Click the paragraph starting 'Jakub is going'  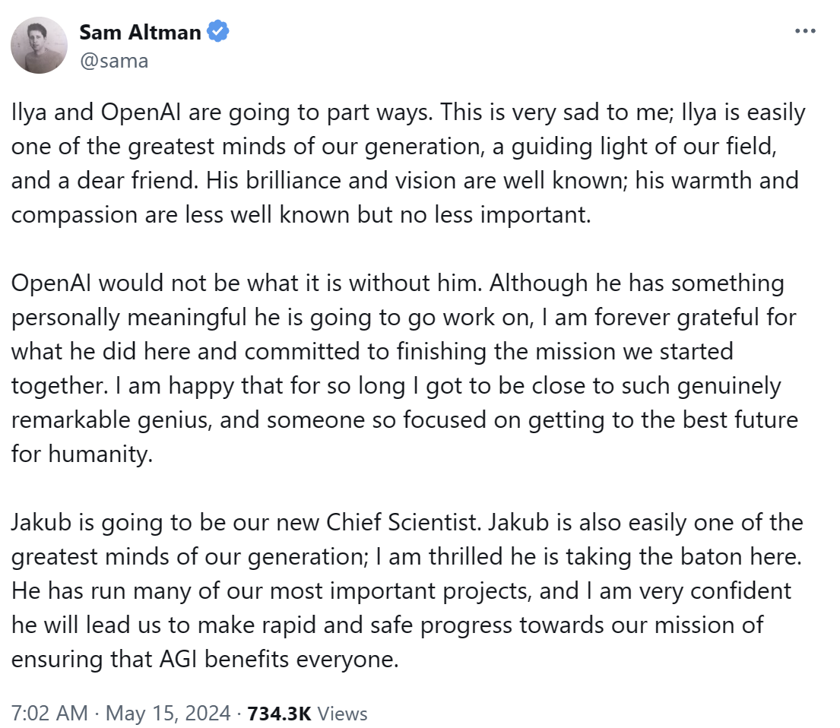407,591
